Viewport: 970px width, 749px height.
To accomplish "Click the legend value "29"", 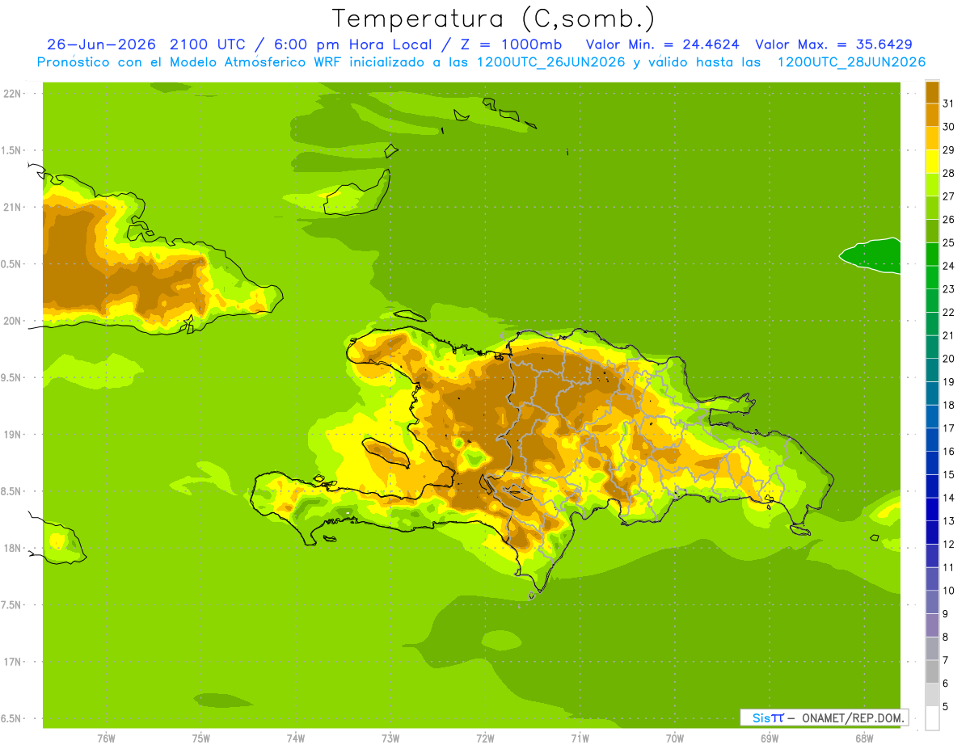I will tap(948, 149).
